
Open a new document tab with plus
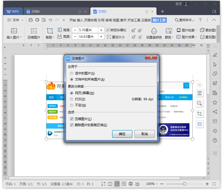click(x=162, y=11)
